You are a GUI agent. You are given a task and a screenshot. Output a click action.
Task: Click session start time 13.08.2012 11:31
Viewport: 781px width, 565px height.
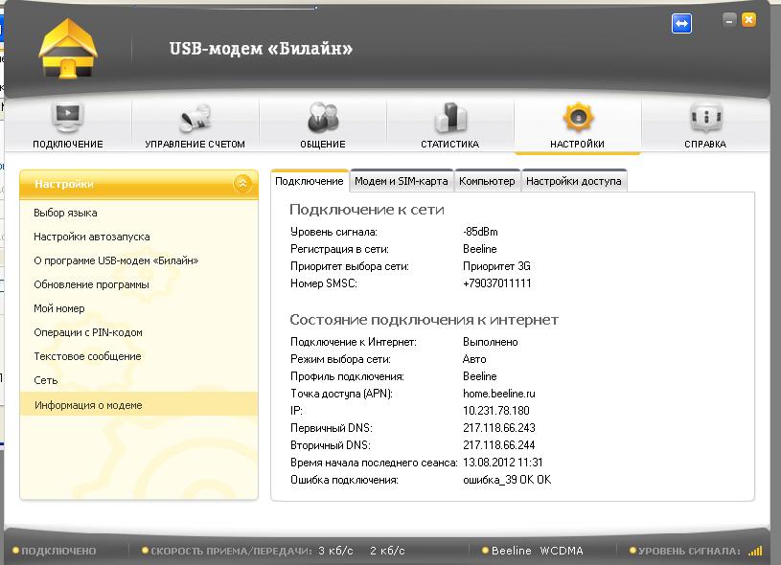pyautogui.click(x=502, y=463)
